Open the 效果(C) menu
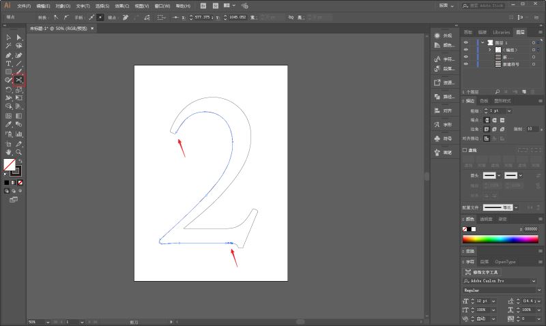This screenshot has height=326, width=546. click(122, 6)
